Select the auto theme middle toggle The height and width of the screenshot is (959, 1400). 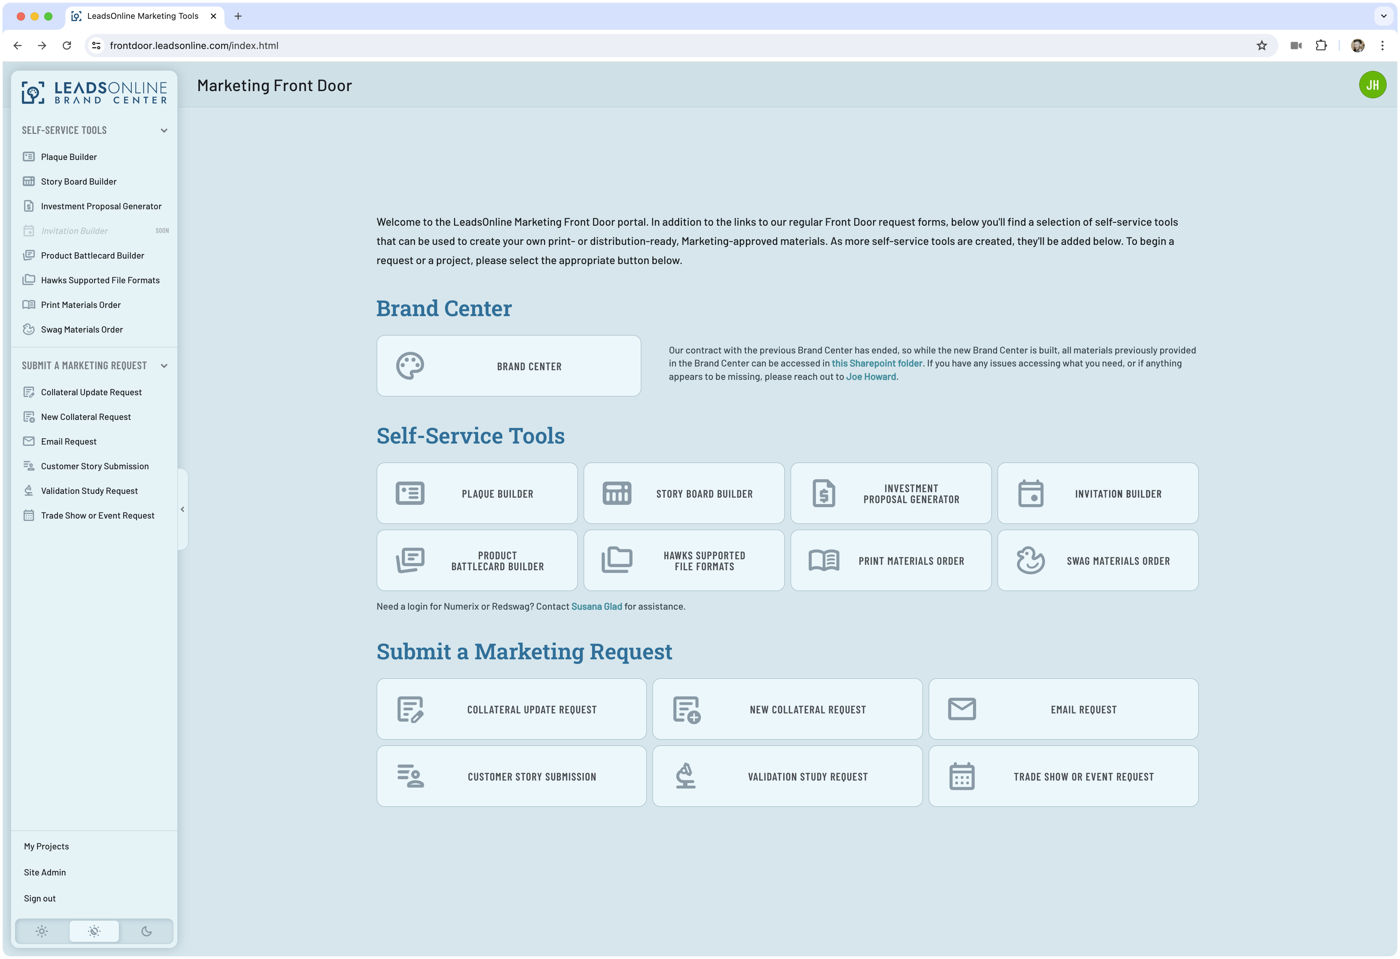[94, 931]
